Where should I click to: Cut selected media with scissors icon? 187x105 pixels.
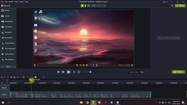8,77
